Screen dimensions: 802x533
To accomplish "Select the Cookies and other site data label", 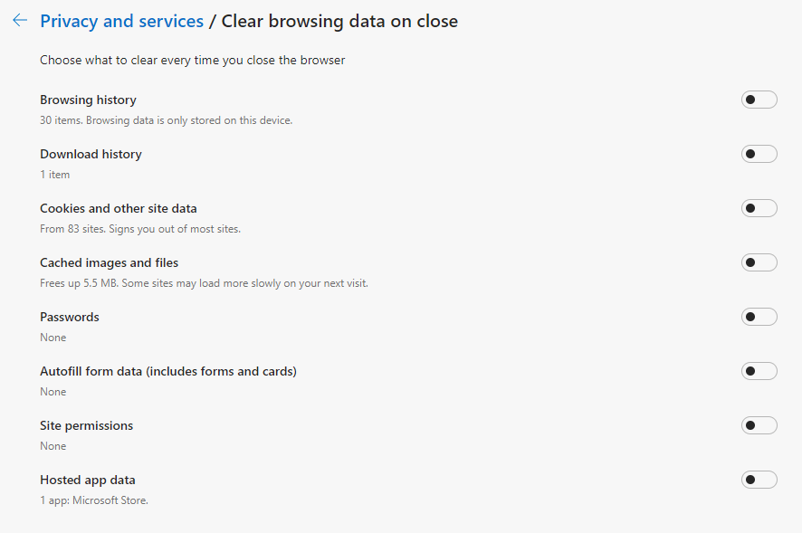I will click(118, 208).
